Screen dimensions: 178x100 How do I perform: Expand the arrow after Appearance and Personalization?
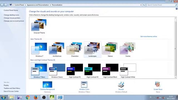pyautogui.click(x=50, y=5)
